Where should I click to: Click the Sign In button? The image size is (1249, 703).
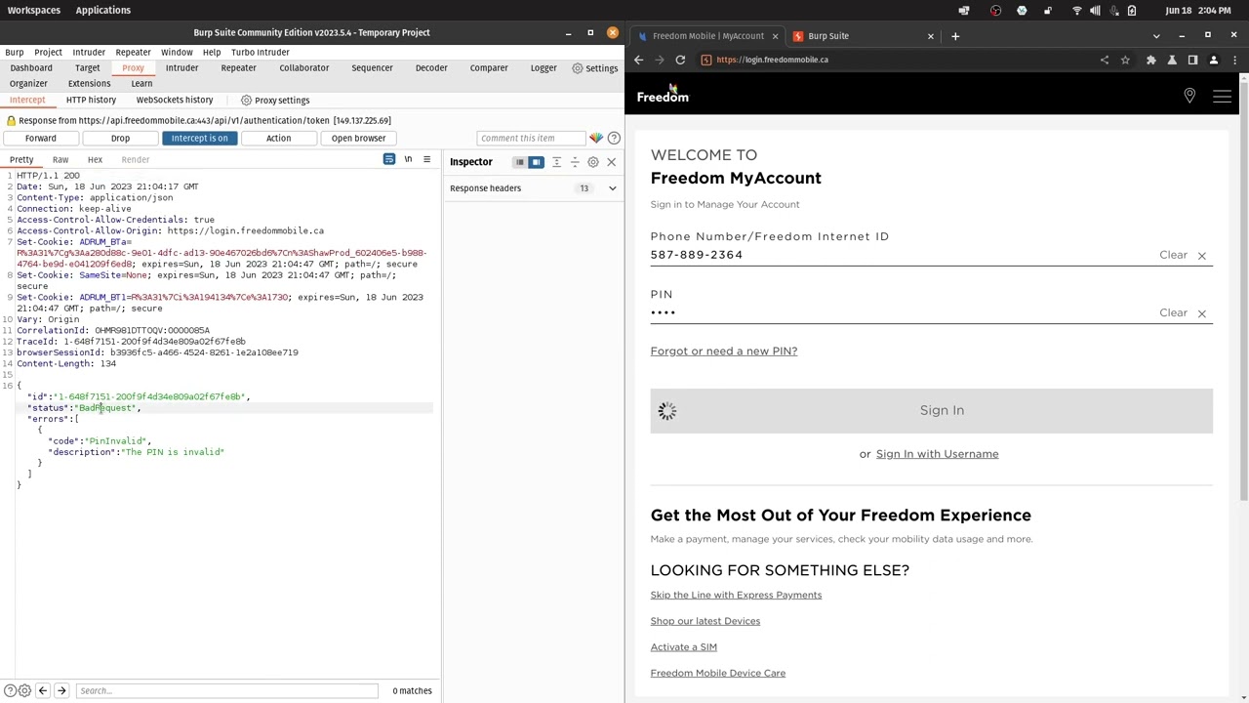pyautogui.click(x=932, y=410)
